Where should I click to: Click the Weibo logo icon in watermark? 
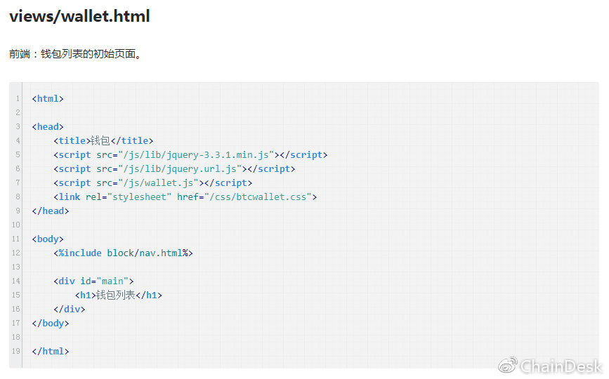click(x=507, y=365)
